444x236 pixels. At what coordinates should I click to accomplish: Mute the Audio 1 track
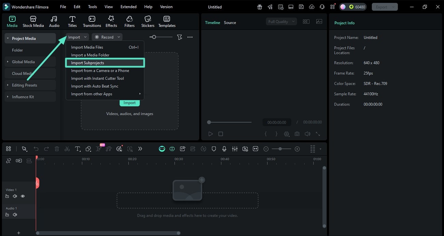[15, 215]
